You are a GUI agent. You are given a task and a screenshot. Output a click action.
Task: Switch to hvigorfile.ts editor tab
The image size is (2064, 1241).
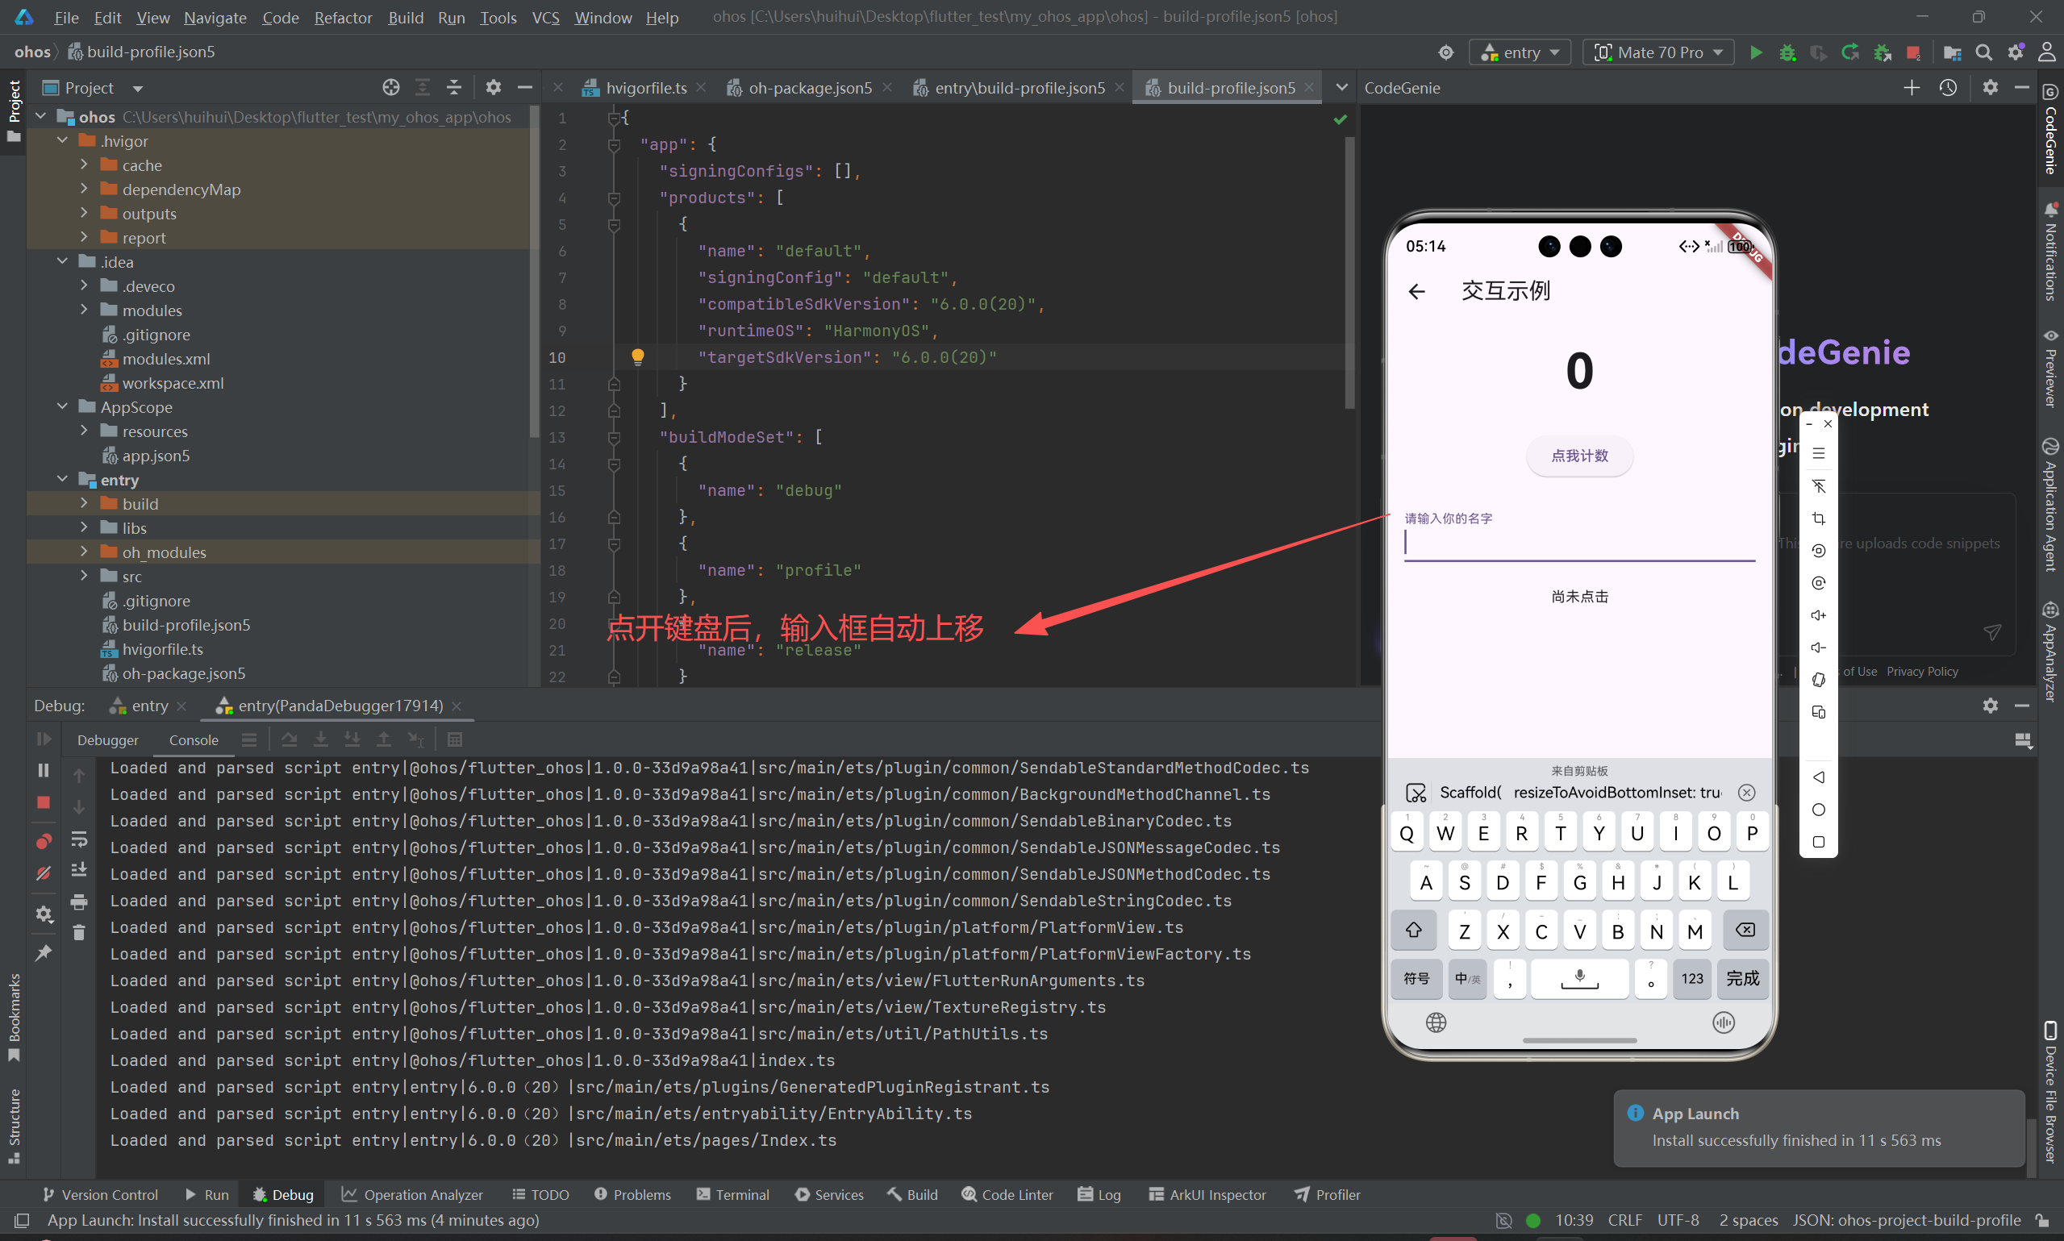[x=645, y=88]
